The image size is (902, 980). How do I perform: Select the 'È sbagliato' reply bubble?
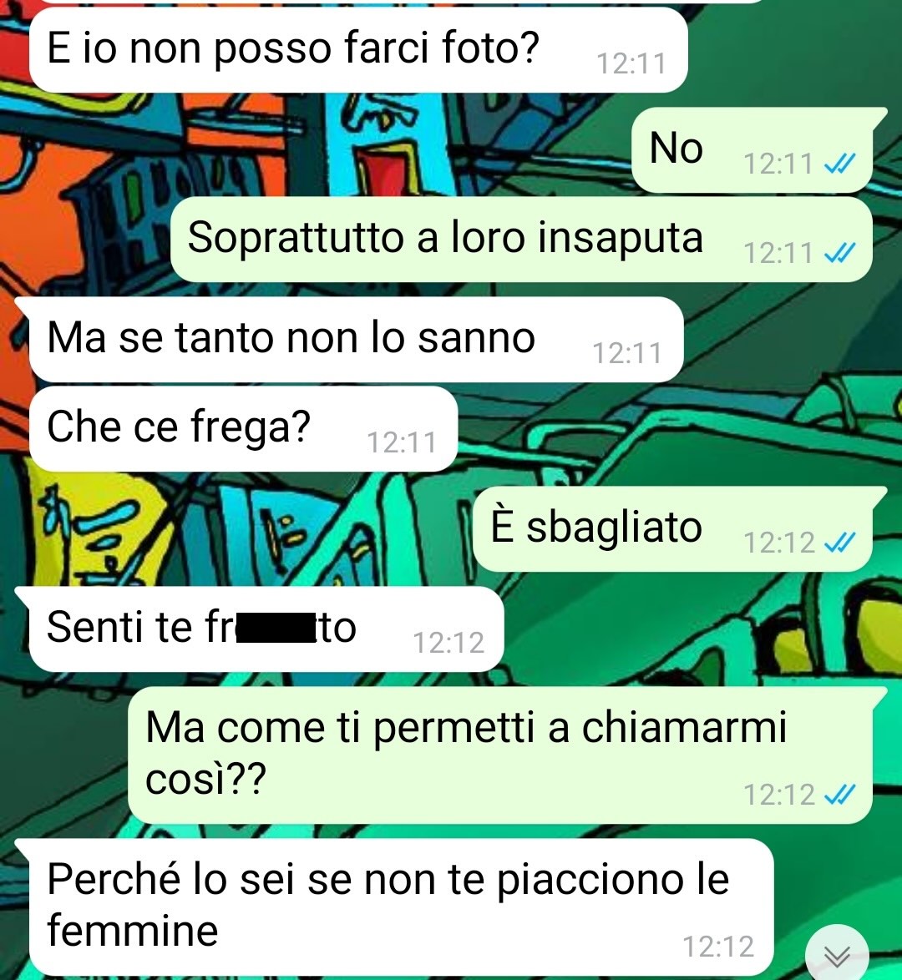coord(680,528)
